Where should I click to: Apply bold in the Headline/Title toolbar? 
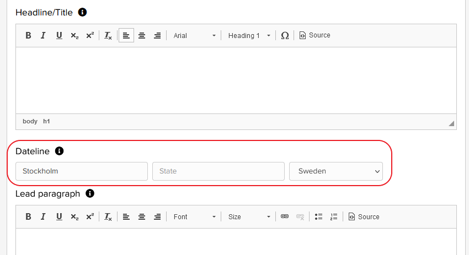[28, 36]
